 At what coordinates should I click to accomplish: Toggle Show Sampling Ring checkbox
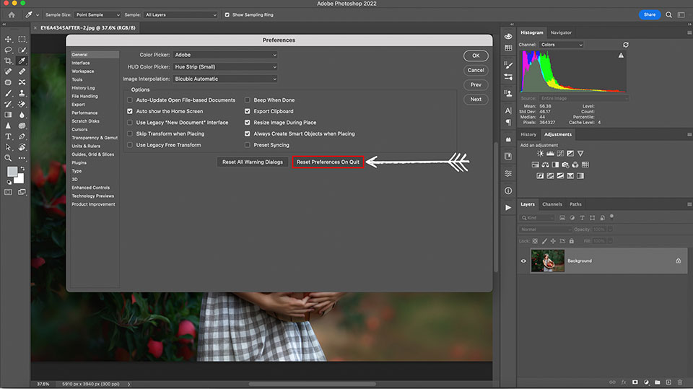pyautogui.click(x=227, y=14)
